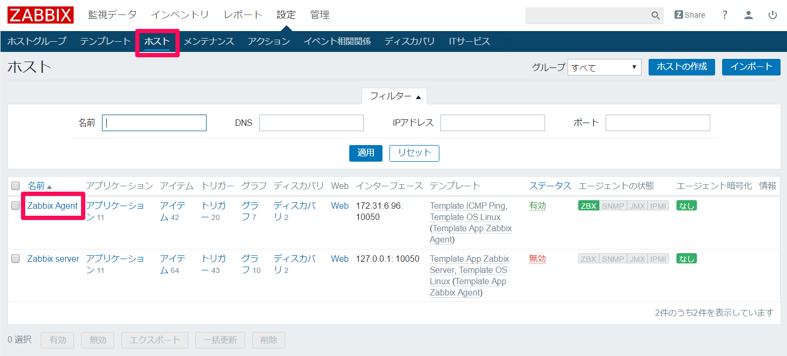Check the Zabbix Agent row checkbox
The height and width of the screenshot is (356, 787).
16,206
